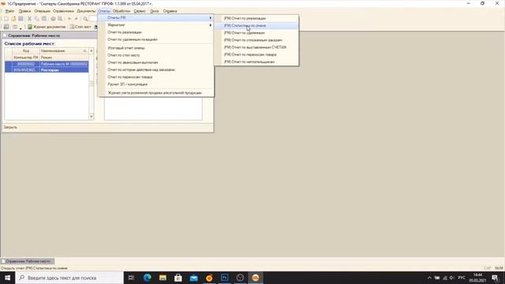
Task: Open the Обработки menu
Action: point(121,11)
